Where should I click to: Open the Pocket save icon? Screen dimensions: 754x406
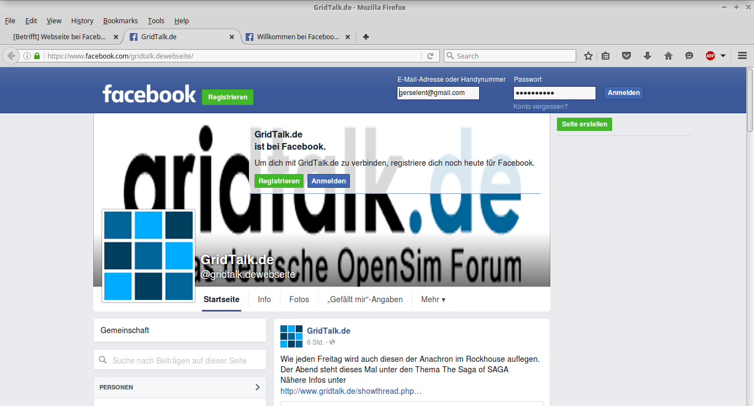pyautogui.click(x=626, y=56)
